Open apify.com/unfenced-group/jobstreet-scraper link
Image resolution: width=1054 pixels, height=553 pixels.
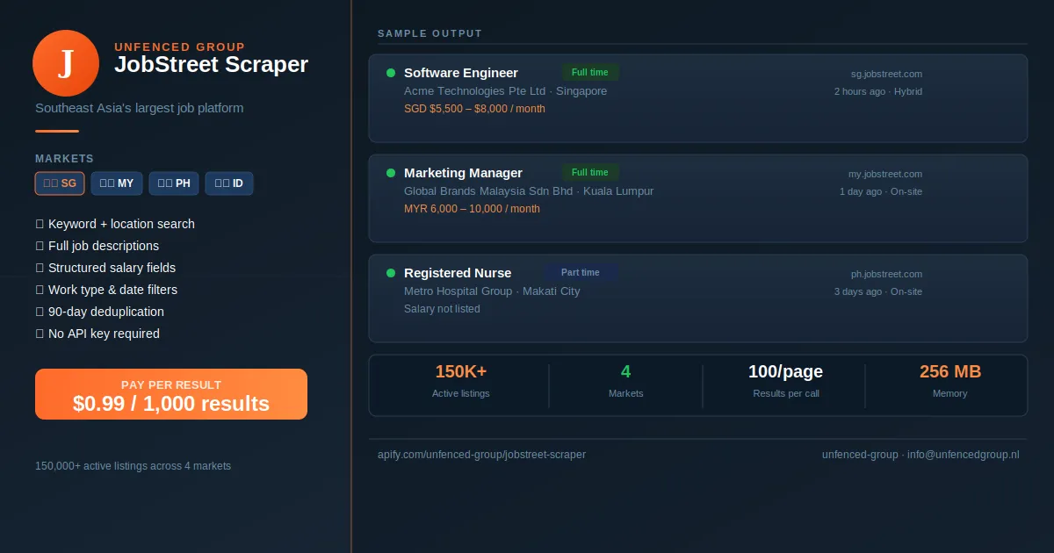tap(481, 455)
